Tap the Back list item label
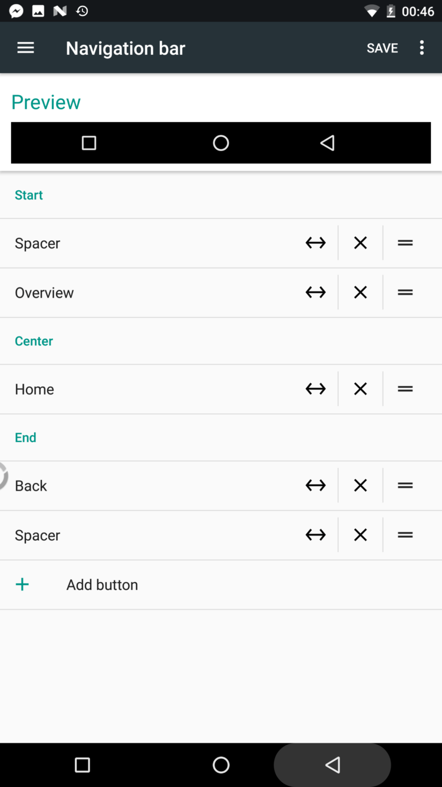This screenshot has width=442, height=787. 31,485
